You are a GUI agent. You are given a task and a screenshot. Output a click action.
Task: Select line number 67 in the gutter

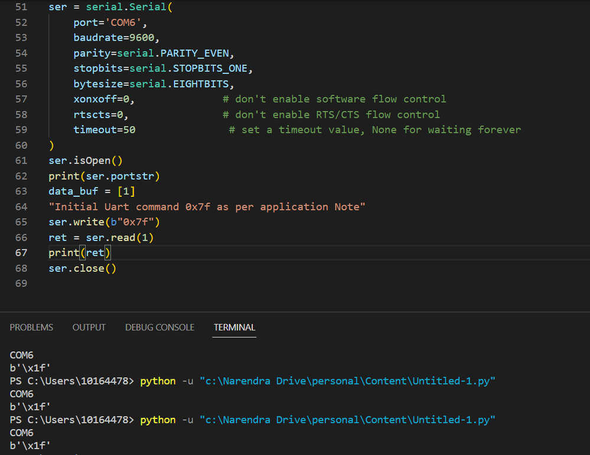(x=21, y=253)
